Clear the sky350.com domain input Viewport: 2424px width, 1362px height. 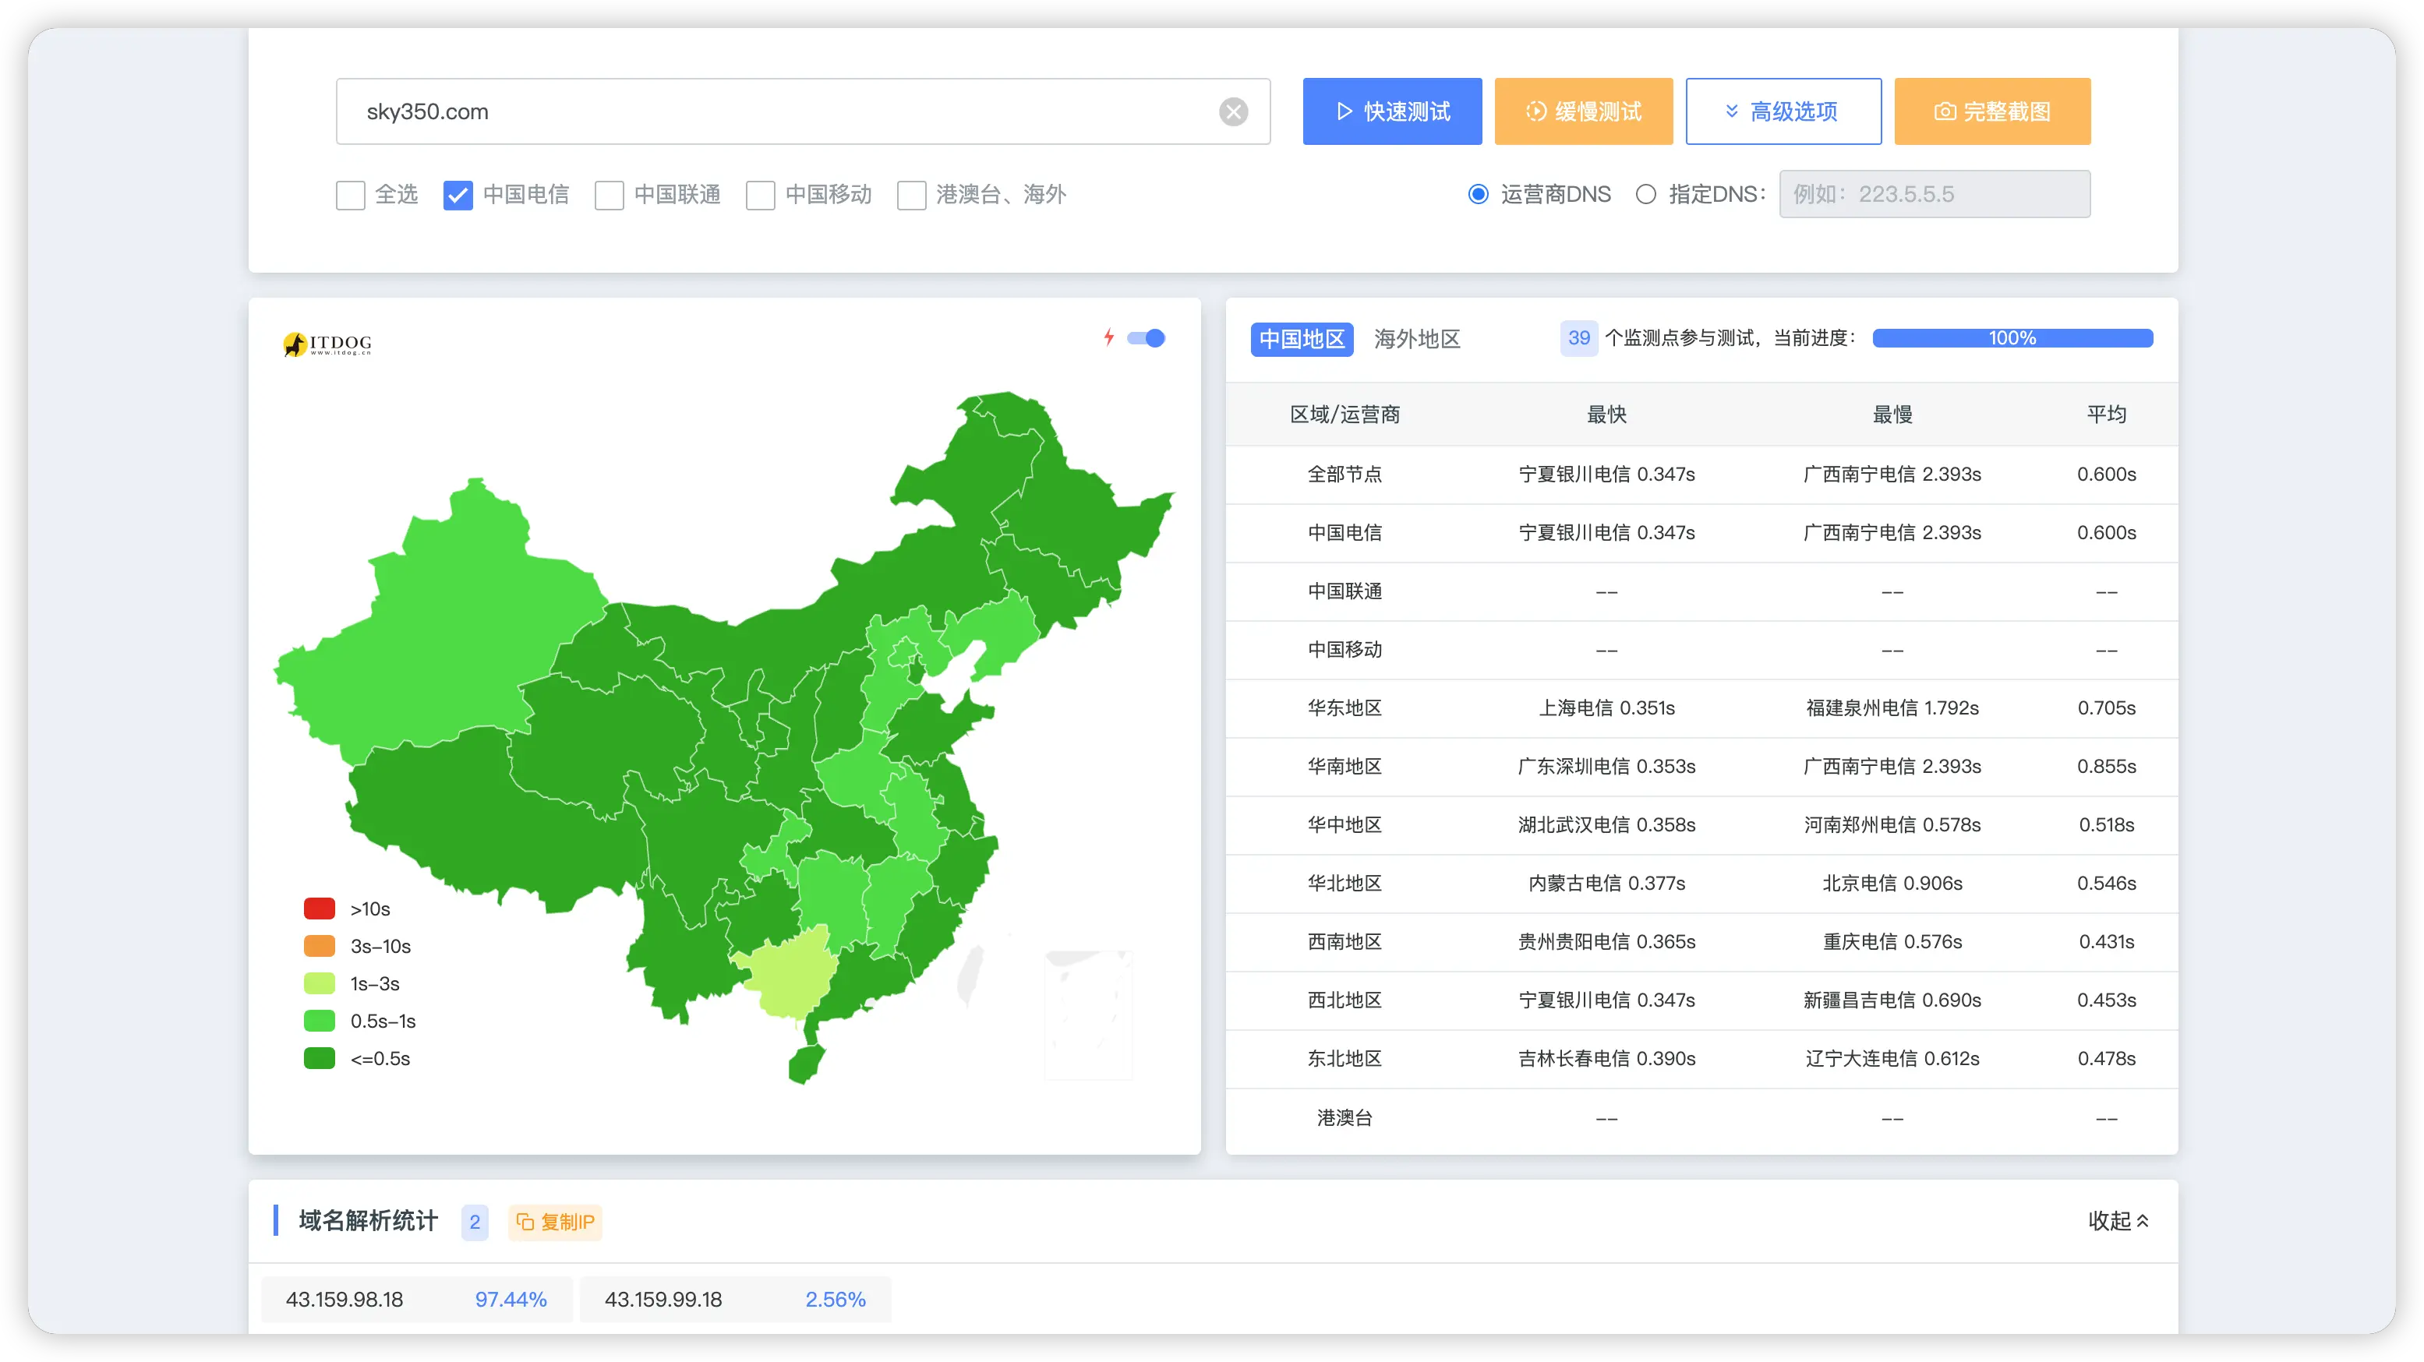(1233, 112)
